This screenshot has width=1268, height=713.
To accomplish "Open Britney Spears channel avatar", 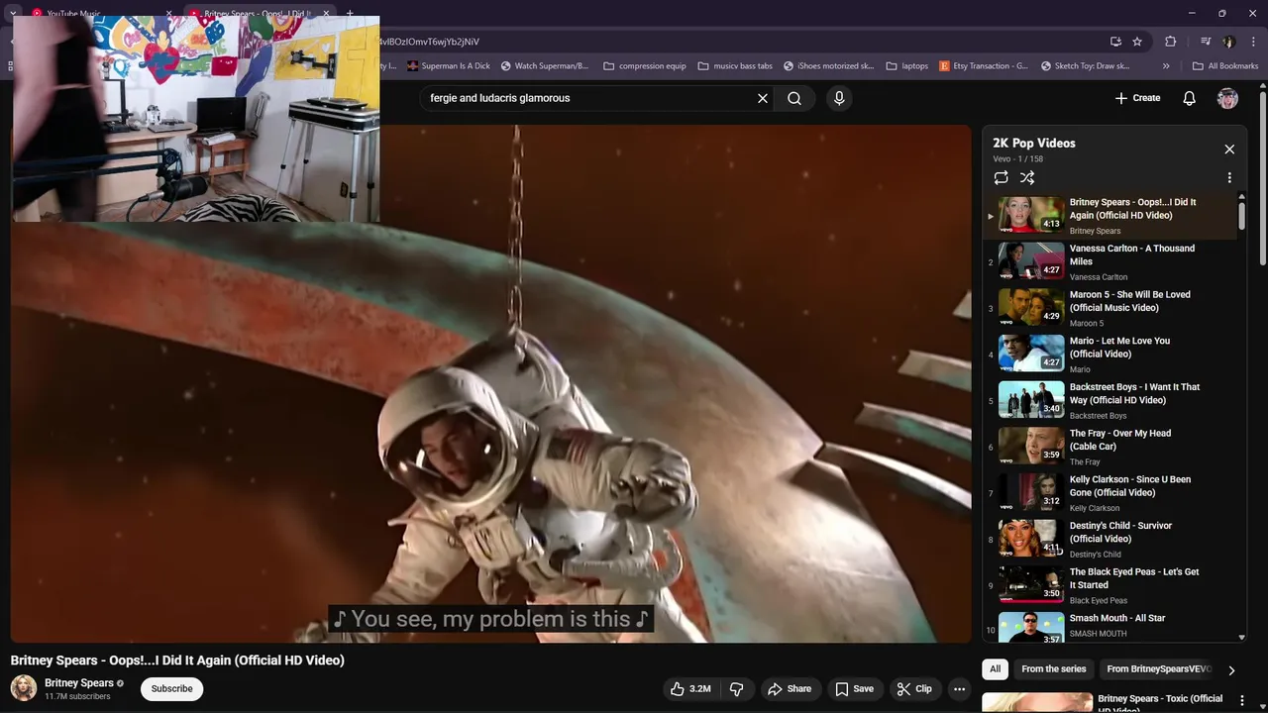I will [x=24, y=688].
